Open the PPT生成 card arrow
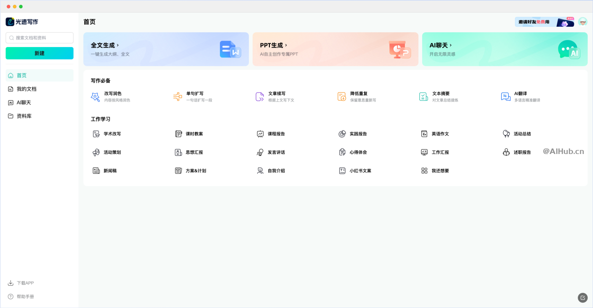The height and width of the screenshot is (308, 593). click(x=286, y=45)
